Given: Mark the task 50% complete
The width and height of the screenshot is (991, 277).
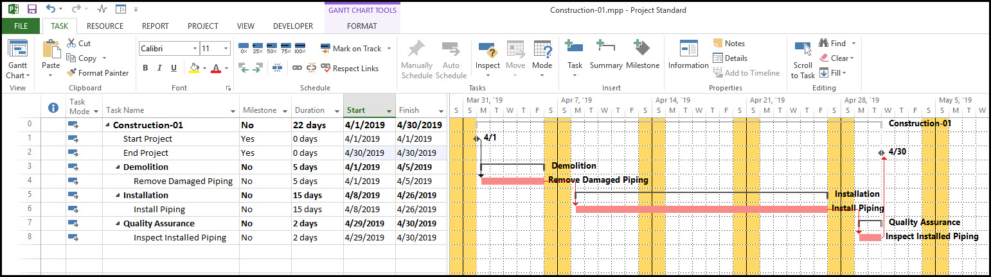Looking at the screenshot, I should click(271, 49).
